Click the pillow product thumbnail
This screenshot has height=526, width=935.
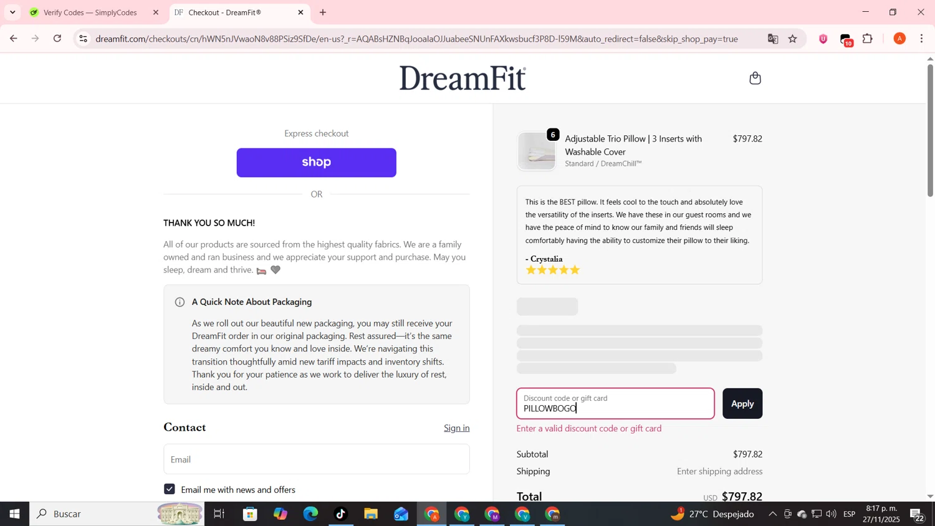pos(537,151)
